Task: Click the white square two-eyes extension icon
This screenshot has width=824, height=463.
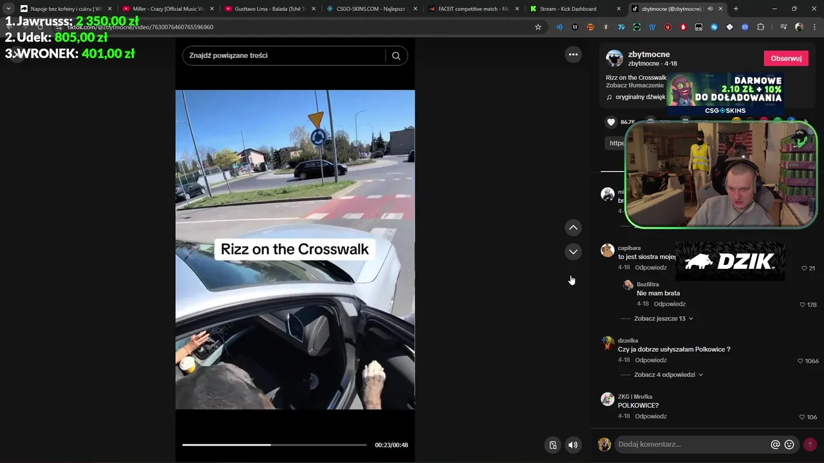Action: (698, 27)
